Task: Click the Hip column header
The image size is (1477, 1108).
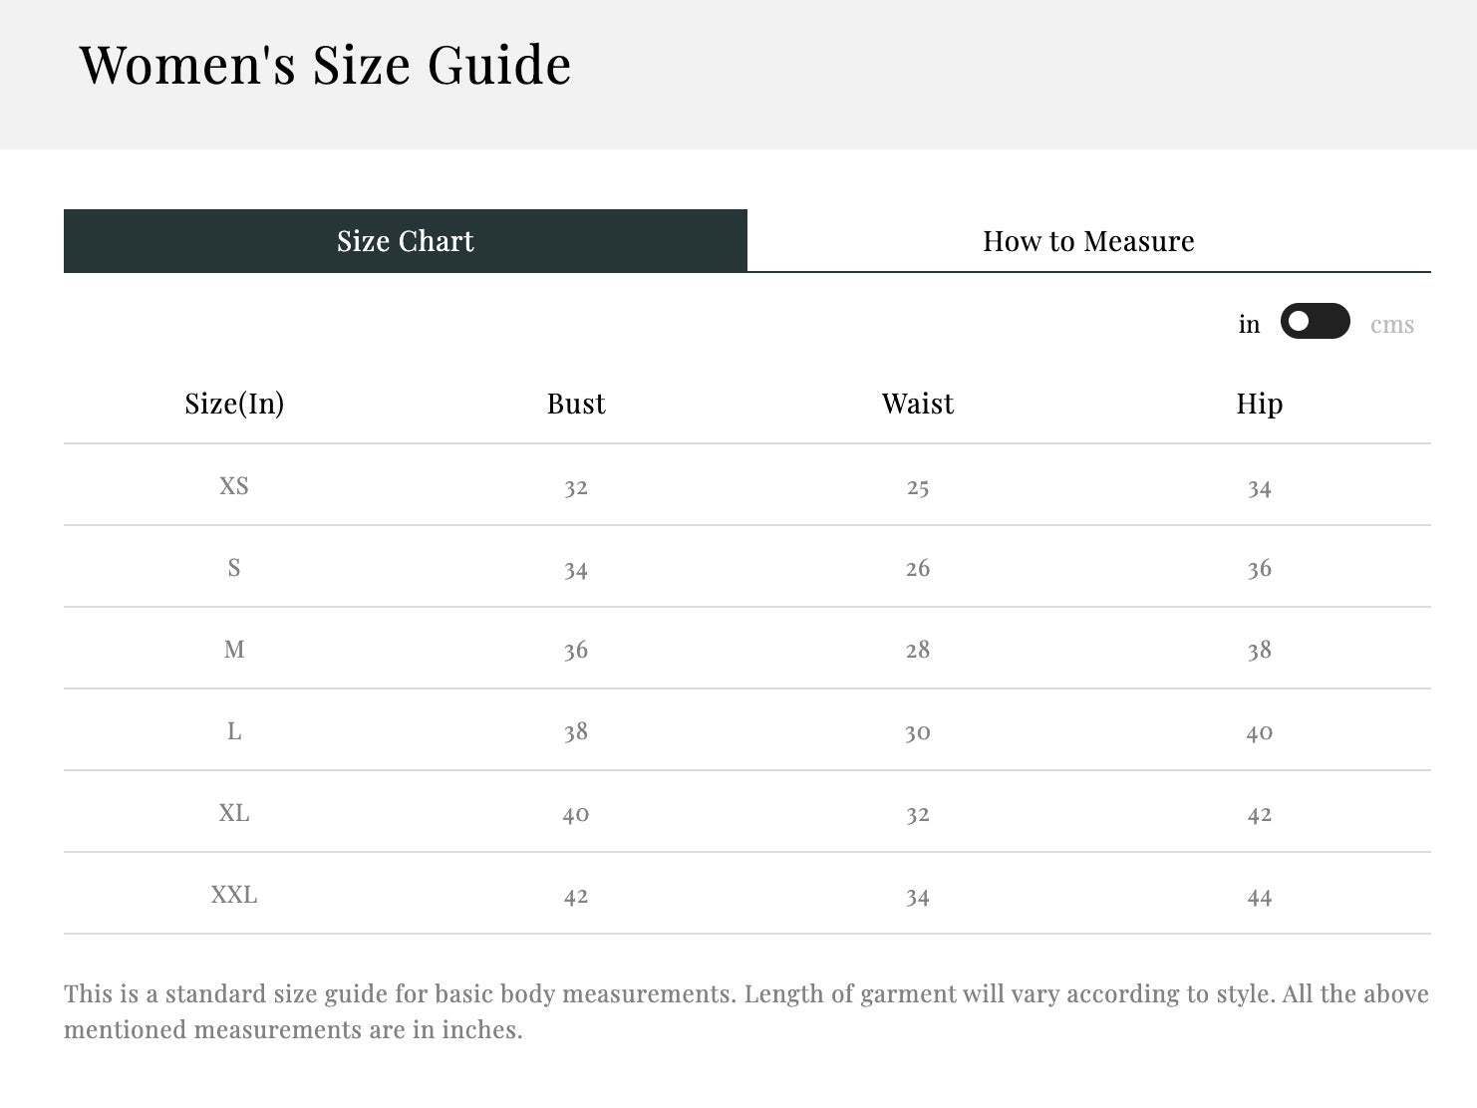Action: (1259, 404)
